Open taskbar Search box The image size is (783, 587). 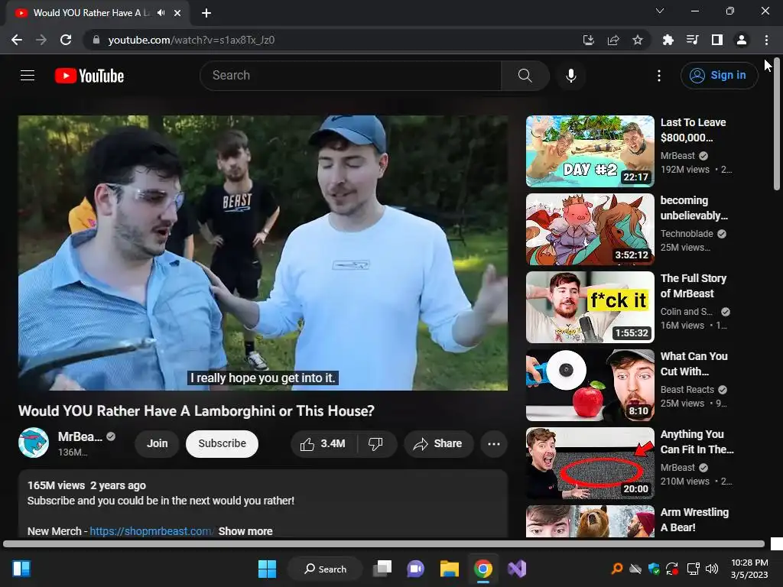326,569
